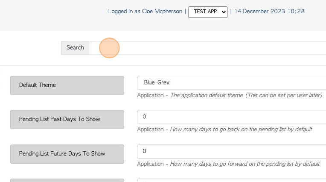Click the Logged In as Cloe Mcpherson link
The image size is (326, 182).
click(x=145, y=11)
